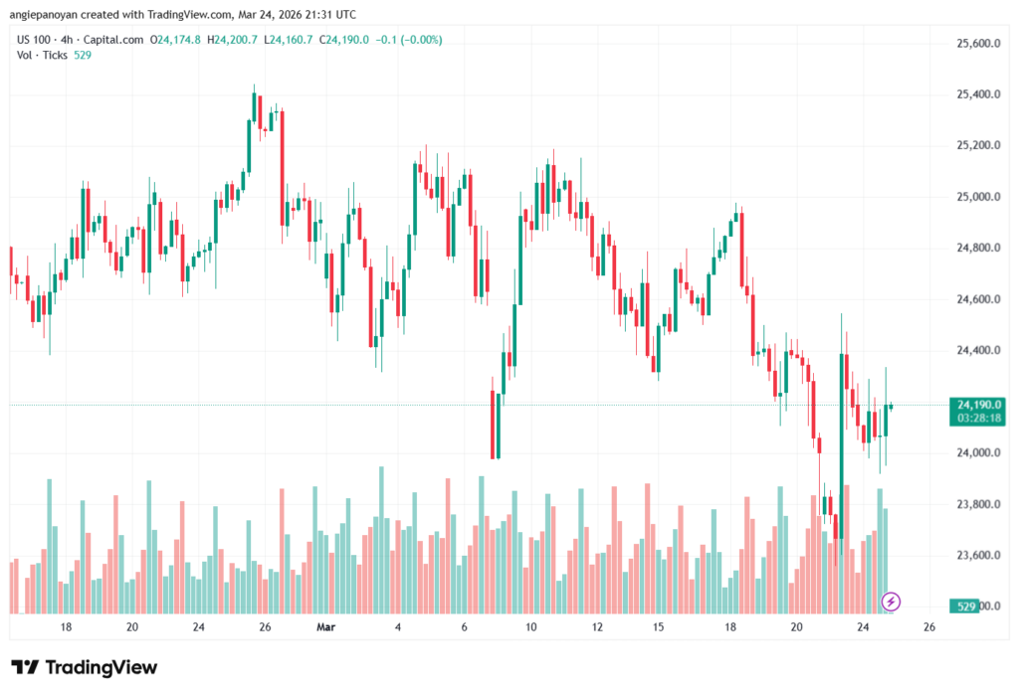This screenshot has height=695, width=1019.
Task: Click the Vol · Ticks indicator legend
Action: (x=42, y=55)
